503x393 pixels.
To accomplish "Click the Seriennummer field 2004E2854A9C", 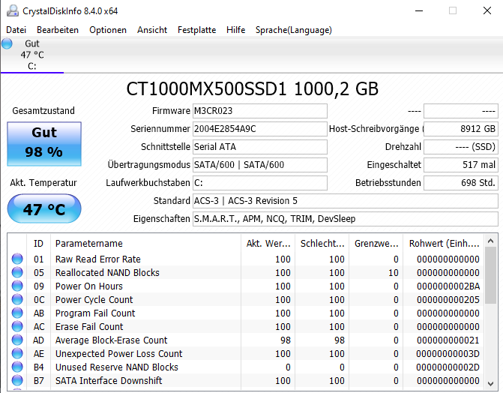I will click(260, 129).
